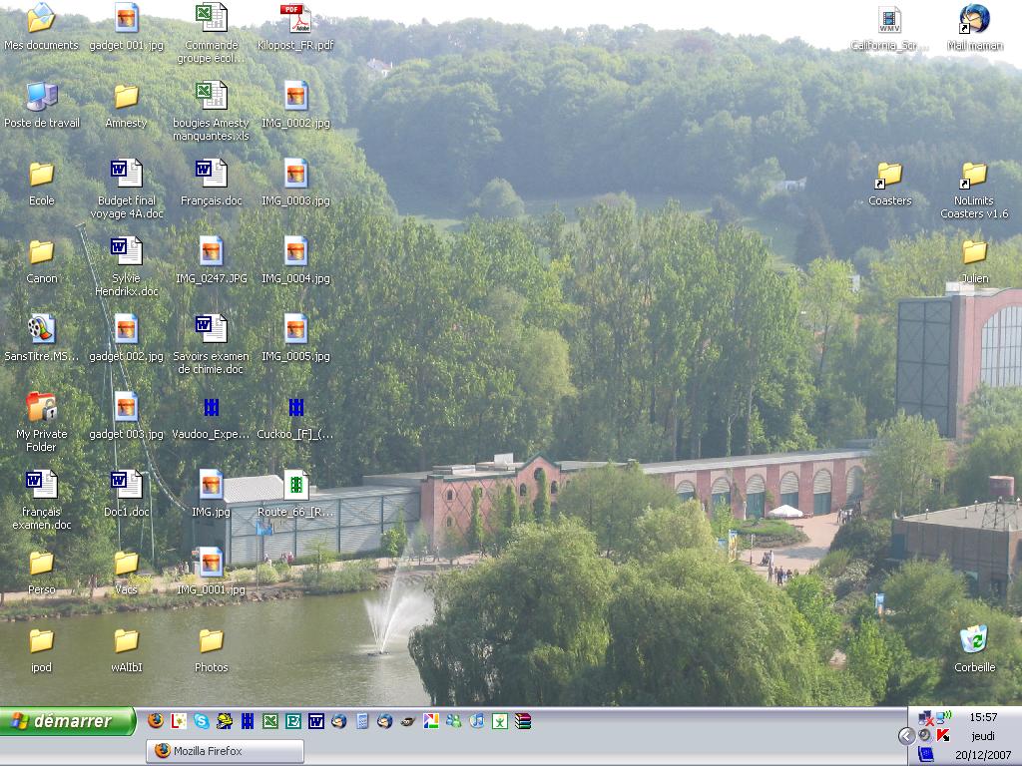Open the NoLimits Coasters v1.6 shortcut
This screenshot has width=1022, height=766.
[974, 175]
